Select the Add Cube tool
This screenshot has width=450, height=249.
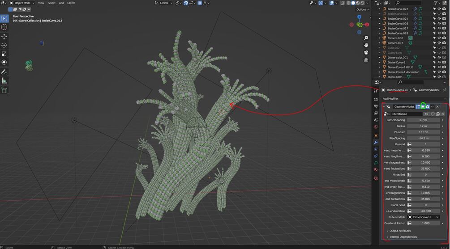tap(4, 90)
